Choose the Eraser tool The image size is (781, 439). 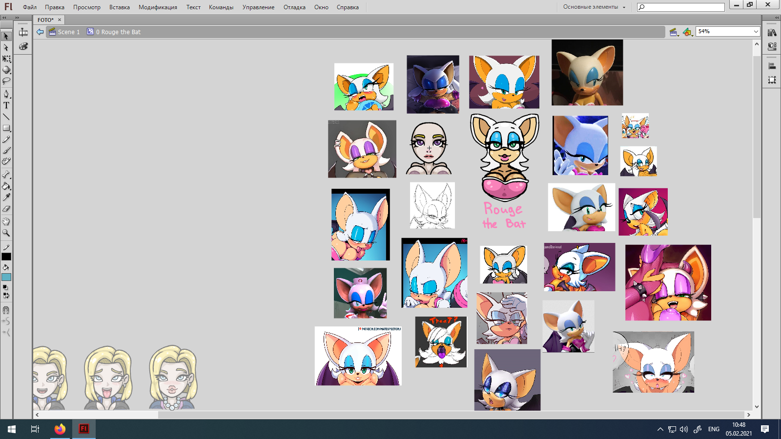(6, 209)
